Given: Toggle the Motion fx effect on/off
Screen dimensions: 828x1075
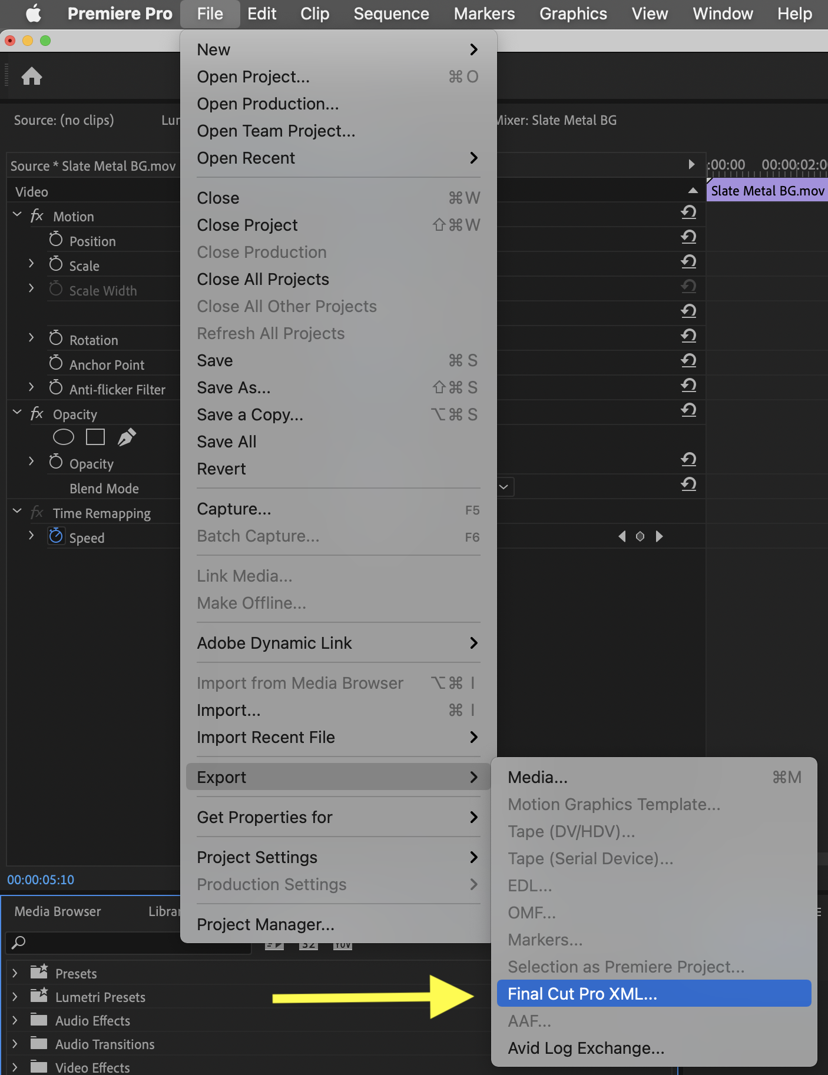Looking at the screenshot, I should click(37, 216).
